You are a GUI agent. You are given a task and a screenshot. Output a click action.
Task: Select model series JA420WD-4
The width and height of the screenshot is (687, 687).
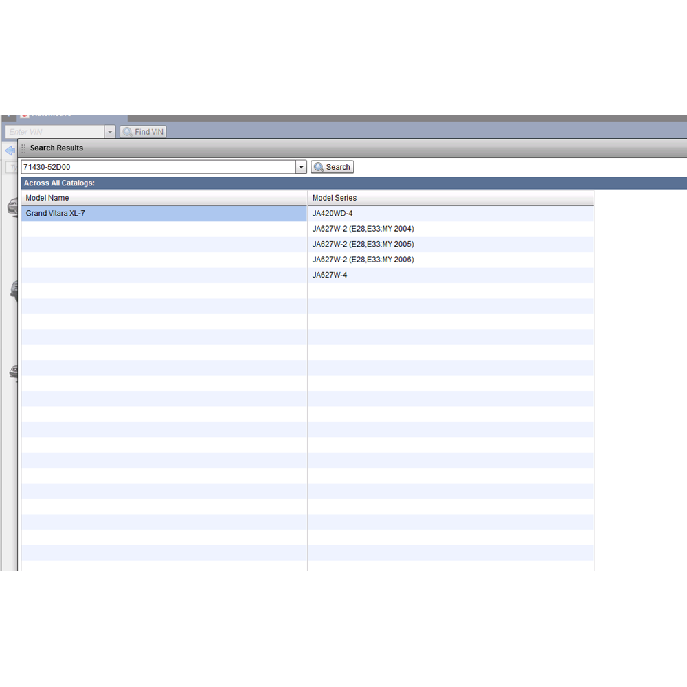[x=333, y=214]
